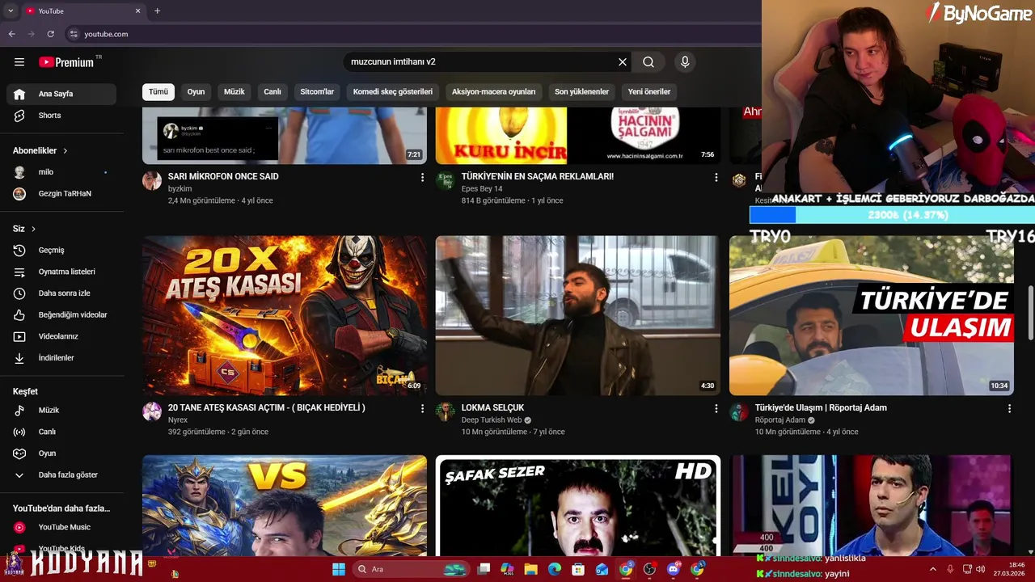Open Oynatma listeleri in the sidebar
Screen dimensions: 1035x582
[x=61, y=272]
